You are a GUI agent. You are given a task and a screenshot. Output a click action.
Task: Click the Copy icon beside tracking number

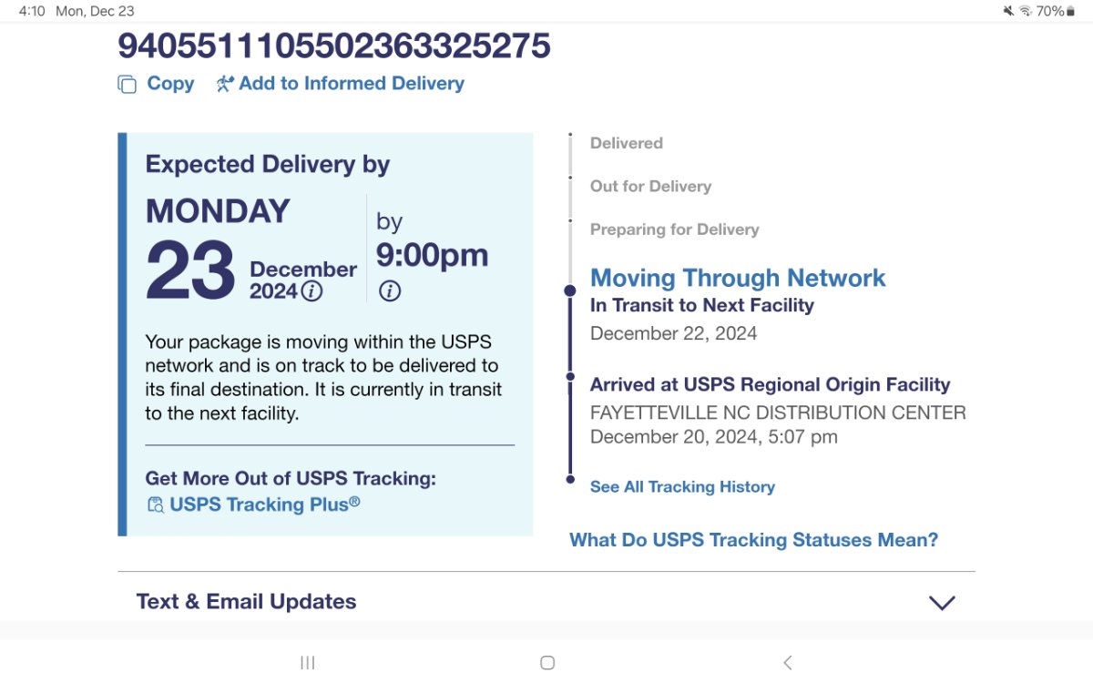[x=127, y=84]
